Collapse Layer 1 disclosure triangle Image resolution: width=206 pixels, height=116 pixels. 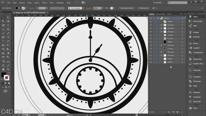pyautogui.click(x=158, y=18)
